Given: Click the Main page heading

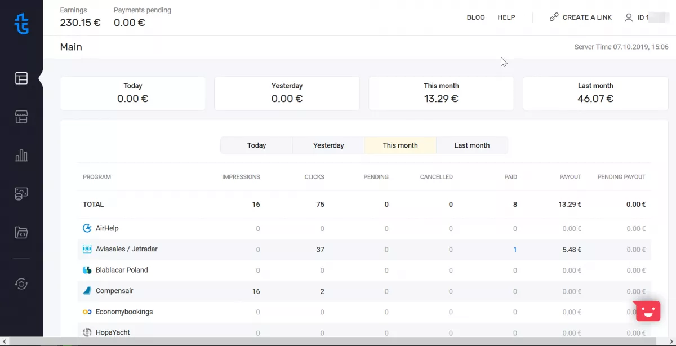Looking at the screenshot, I should coord(71,47).
